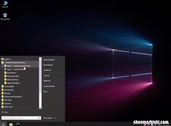The height and width of the screenshot is (126, 171).
Task: Open Network from the start menu
Action: pos(47,81)
